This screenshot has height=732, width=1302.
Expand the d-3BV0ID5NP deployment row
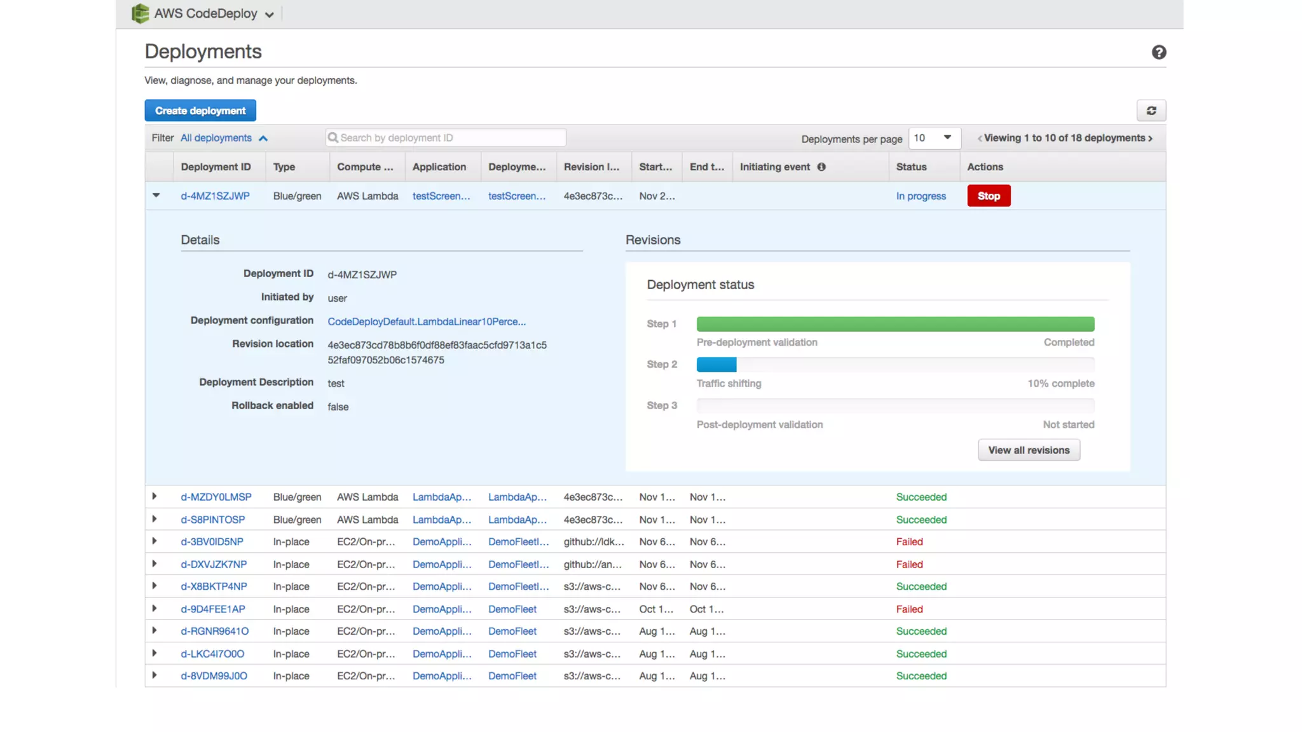tap(154, 541)
